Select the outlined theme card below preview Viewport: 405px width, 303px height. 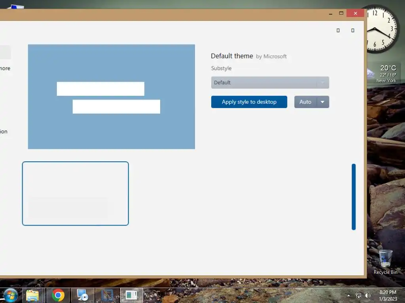coord(76,193)
